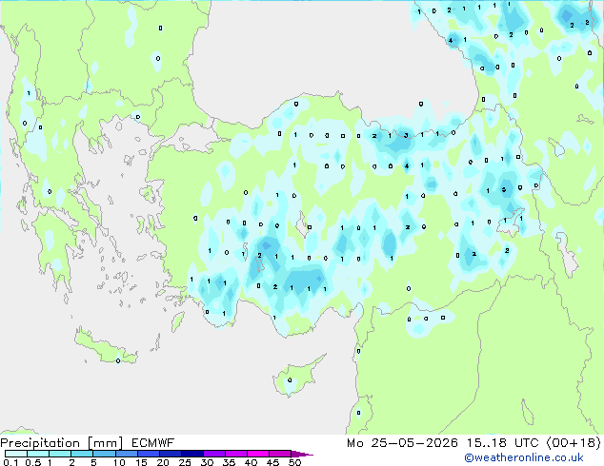Screen dimensions: 604x466
Task: Click the legend label '0.1'
Action: (10, 462)
